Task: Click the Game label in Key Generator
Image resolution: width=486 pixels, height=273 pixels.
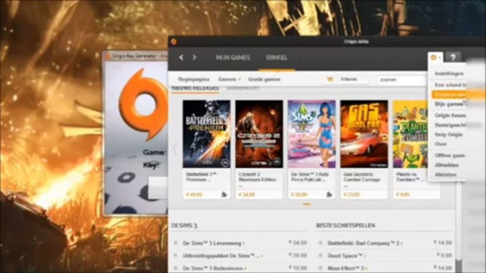Action: tap(155, 152)
